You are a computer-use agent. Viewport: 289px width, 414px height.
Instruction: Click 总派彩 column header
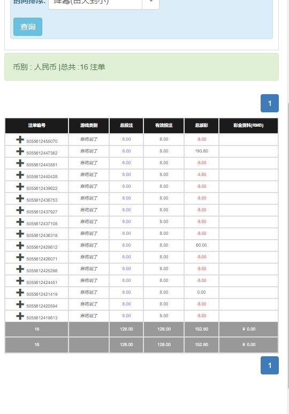pyautogui.click(x=201, y=125)
